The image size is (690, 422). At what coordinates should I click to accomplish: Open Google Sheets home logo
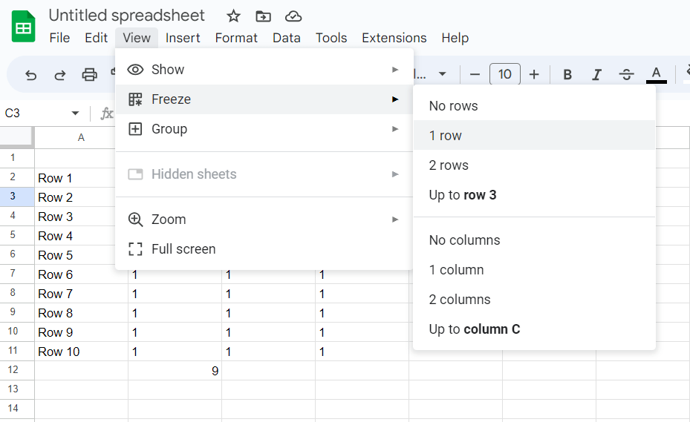[24, 27]
